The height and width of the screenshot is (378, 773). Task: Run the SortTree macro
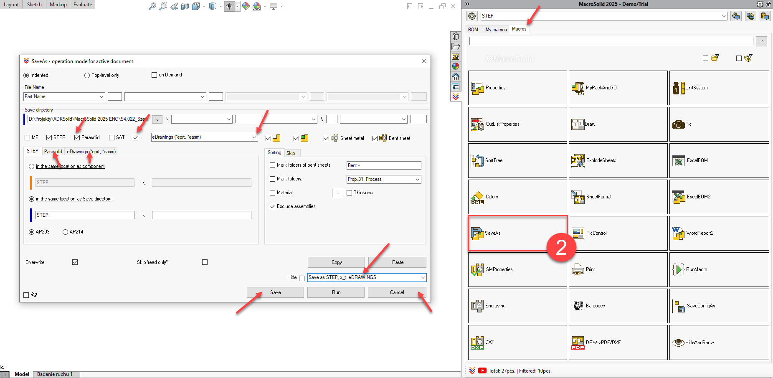(x=517, y=160)
